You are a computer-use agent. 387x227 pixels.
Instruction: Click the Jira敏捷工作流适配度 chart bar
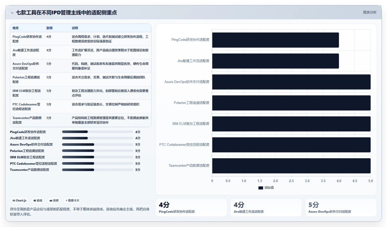275,61
